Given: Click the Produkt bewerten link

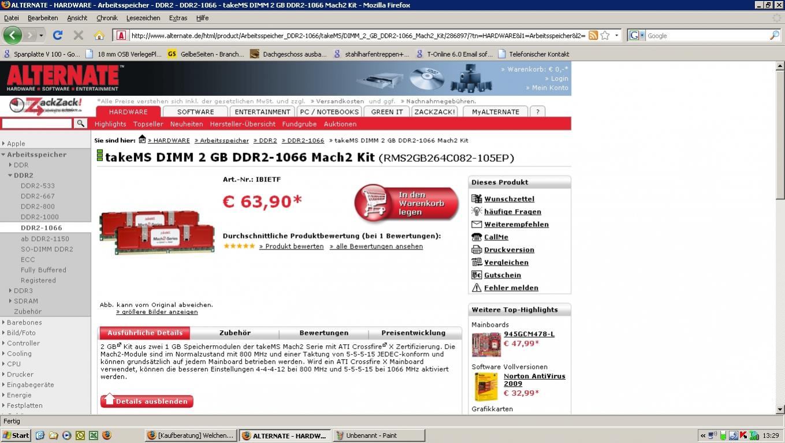Looking at the screenshot, I should [x=291, y=246].
